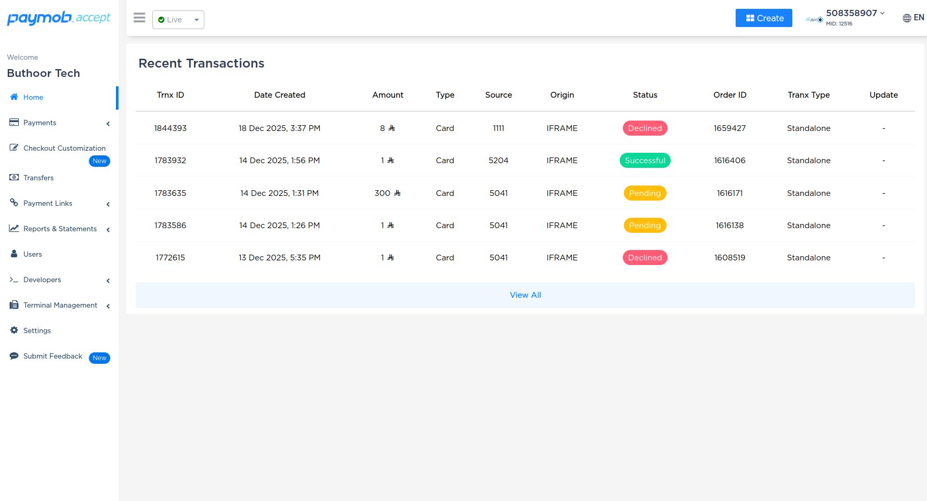Expand the Payments submenu

(x=108, y=124)
